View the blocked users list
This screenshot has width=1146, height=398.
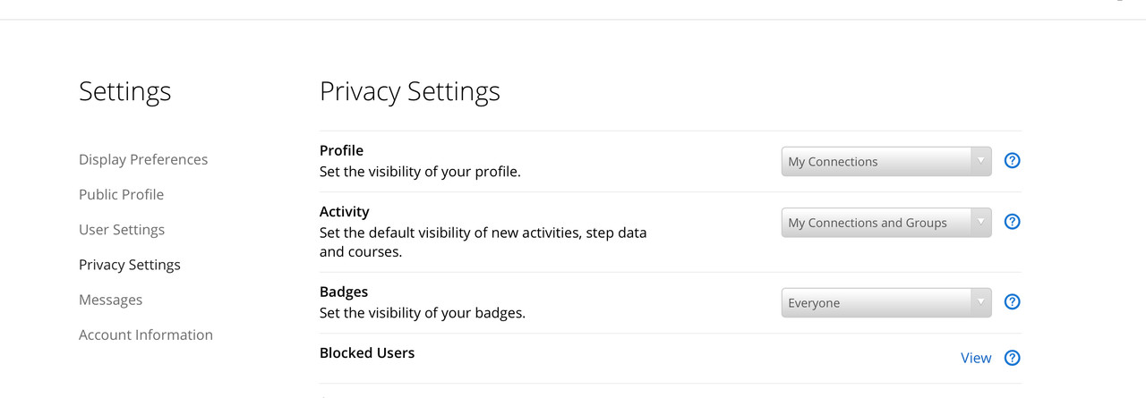(x=975, y=358)
